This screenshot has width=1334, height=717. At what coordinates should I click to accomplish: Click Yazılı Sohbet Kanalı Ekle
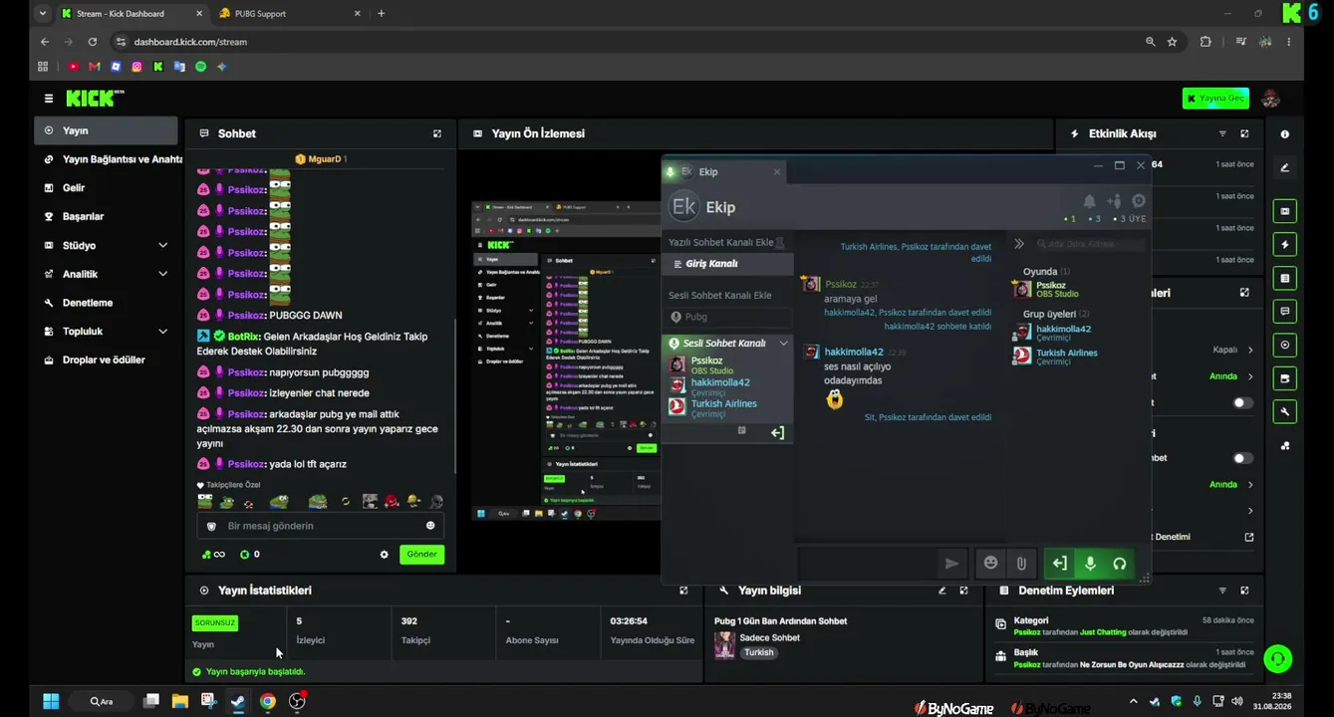[x=721, y=243]
